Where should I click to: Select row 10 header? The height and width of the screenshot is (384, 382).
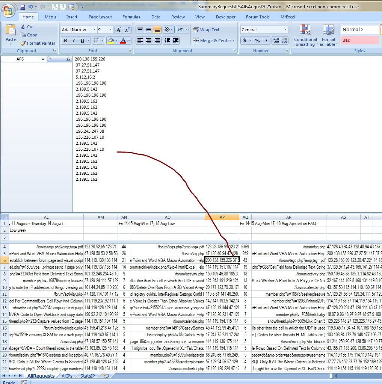[x=5, y=287]
